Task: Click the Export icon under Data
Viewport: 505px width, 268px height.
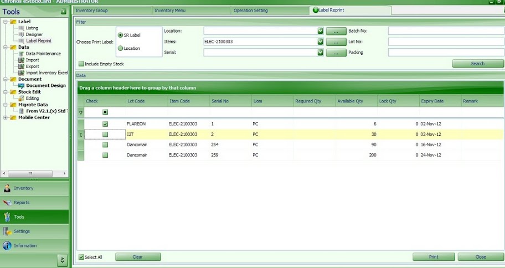Action: 21,66
